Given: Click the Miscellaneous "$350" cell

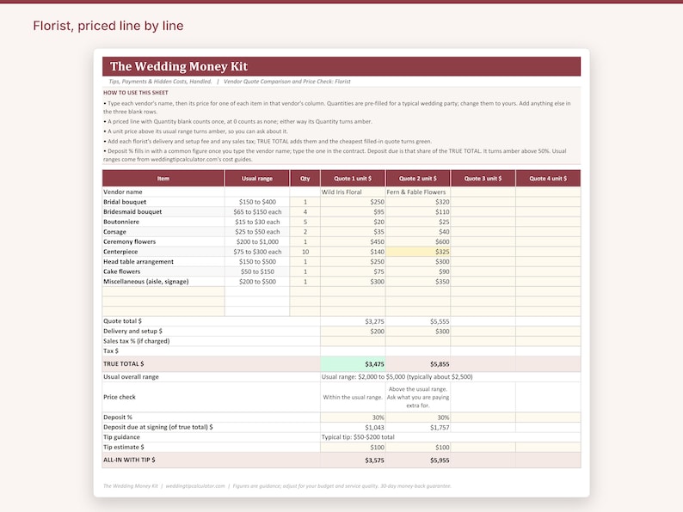Looking at the screenshot, I should tap(418, 282).
